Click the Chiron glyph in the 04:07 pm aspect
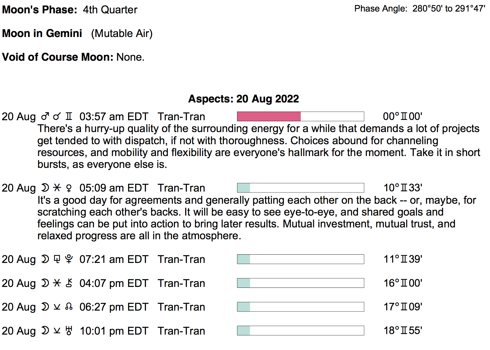 69,283
